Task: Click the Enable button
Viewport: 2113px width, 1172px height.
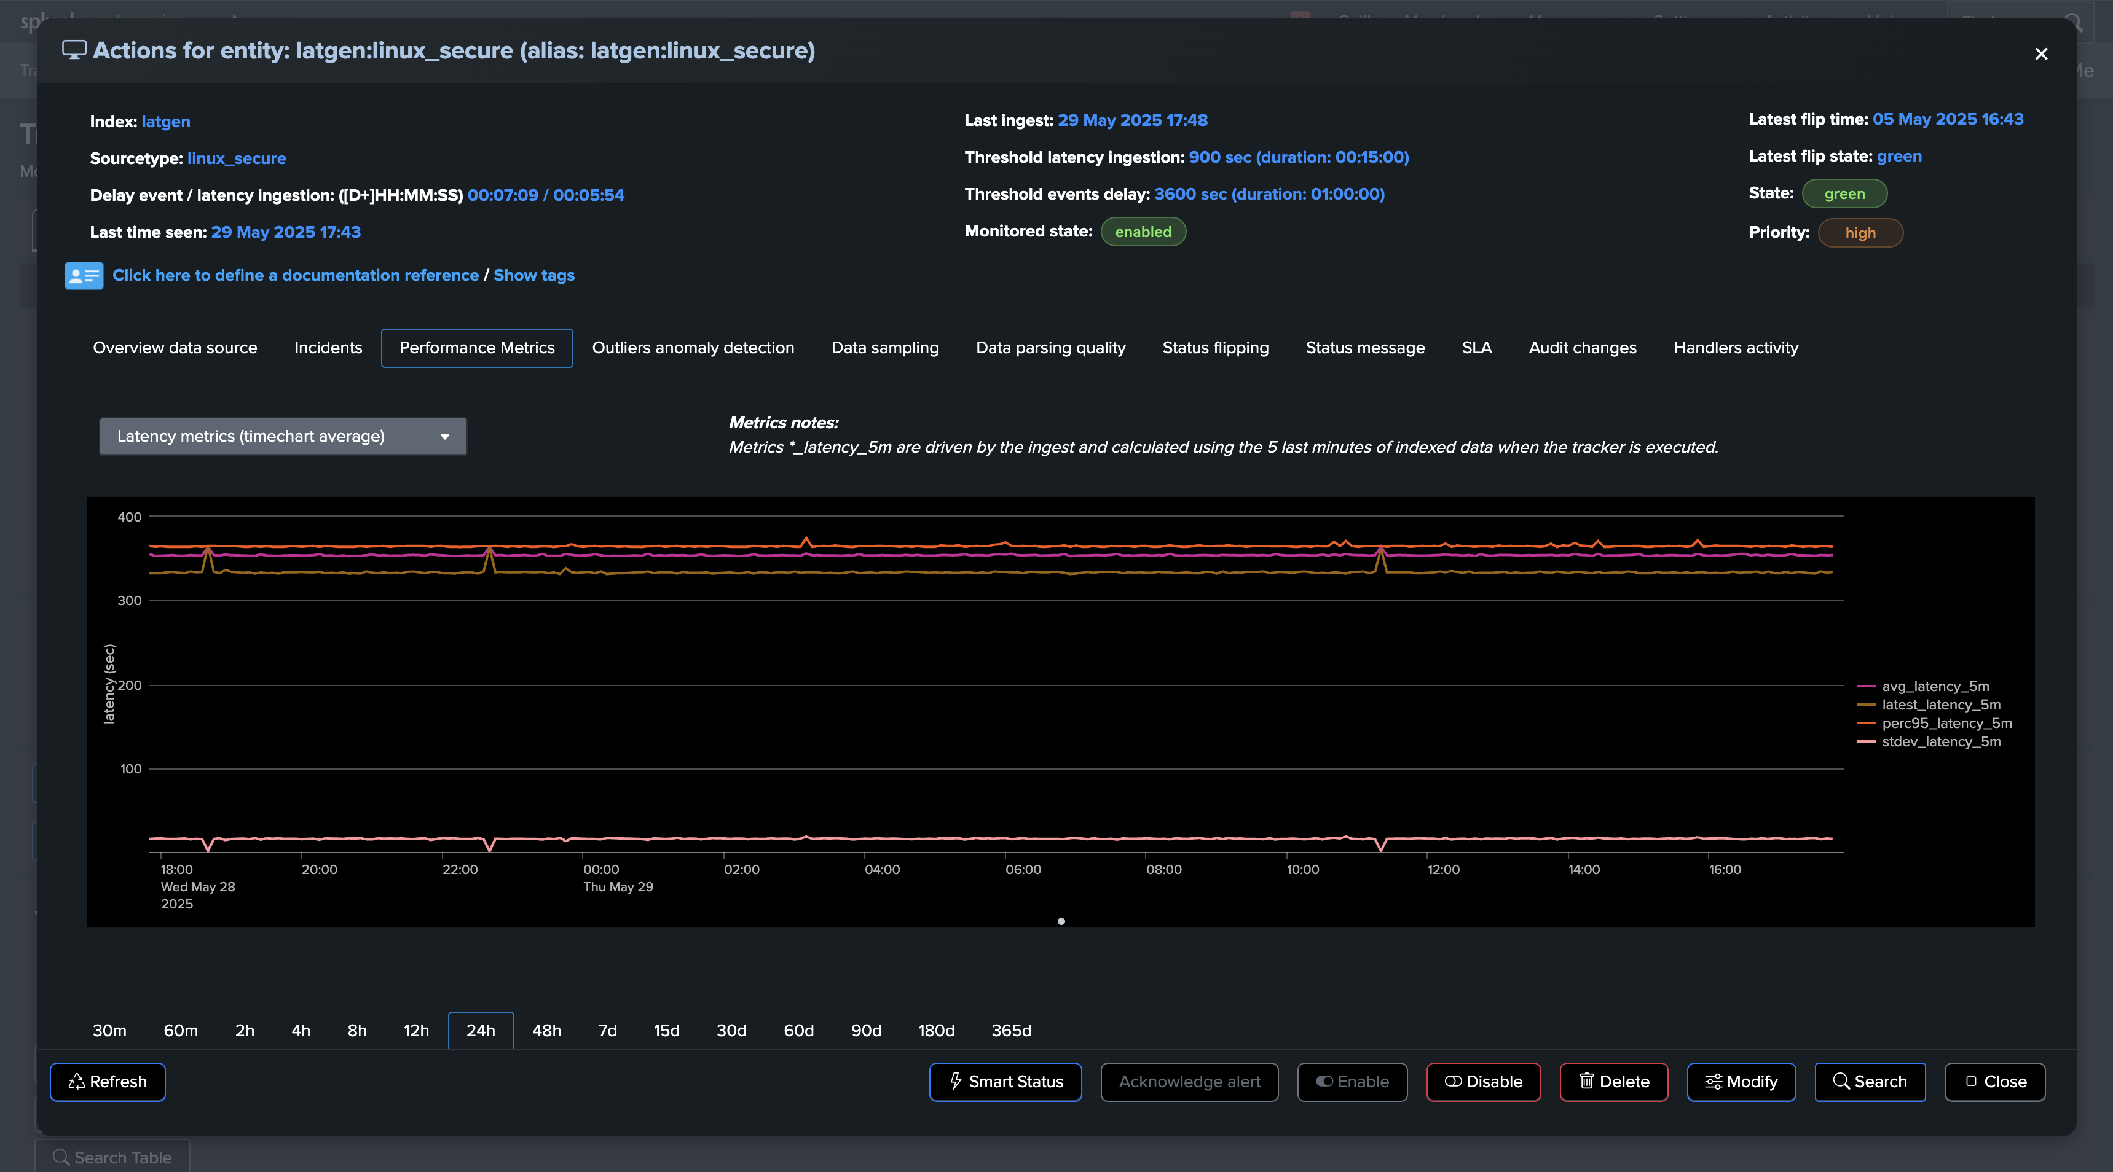Action: click(1352, 1082)
